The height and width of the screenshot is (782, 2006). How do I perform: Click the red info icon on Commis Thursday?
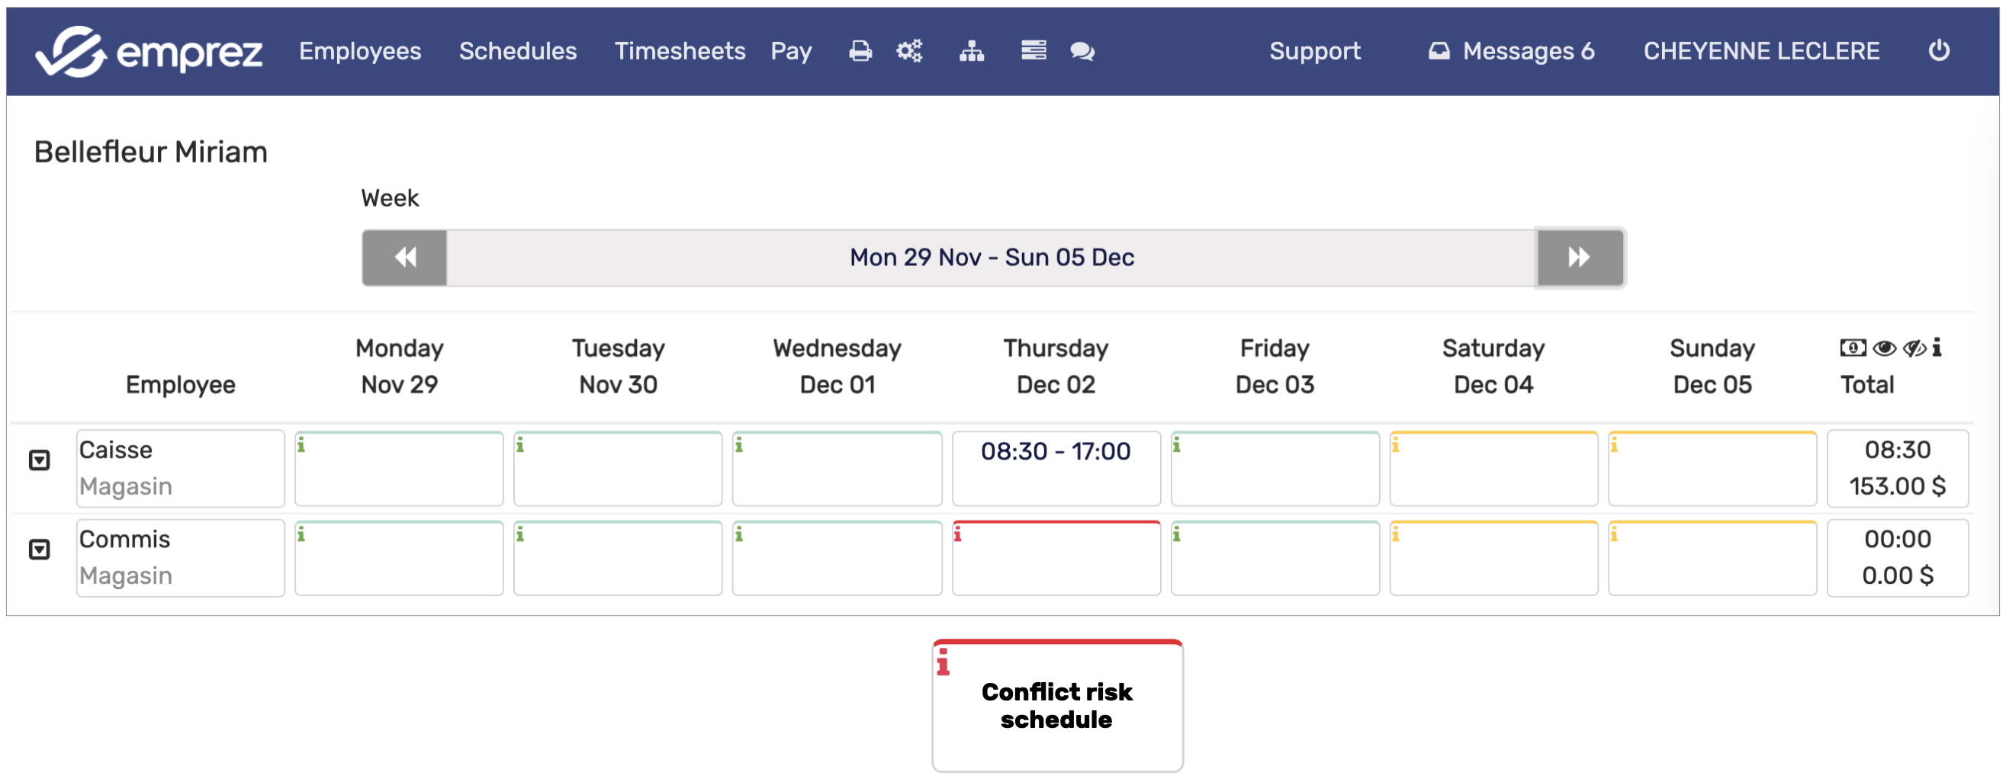tap(958, 534)
